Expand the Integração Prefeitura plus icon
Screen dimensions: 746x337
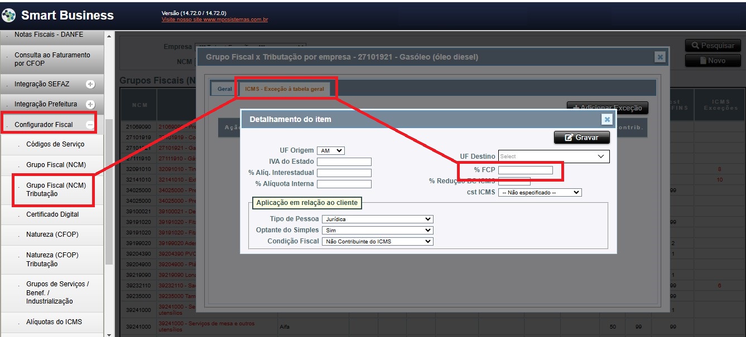90,104
